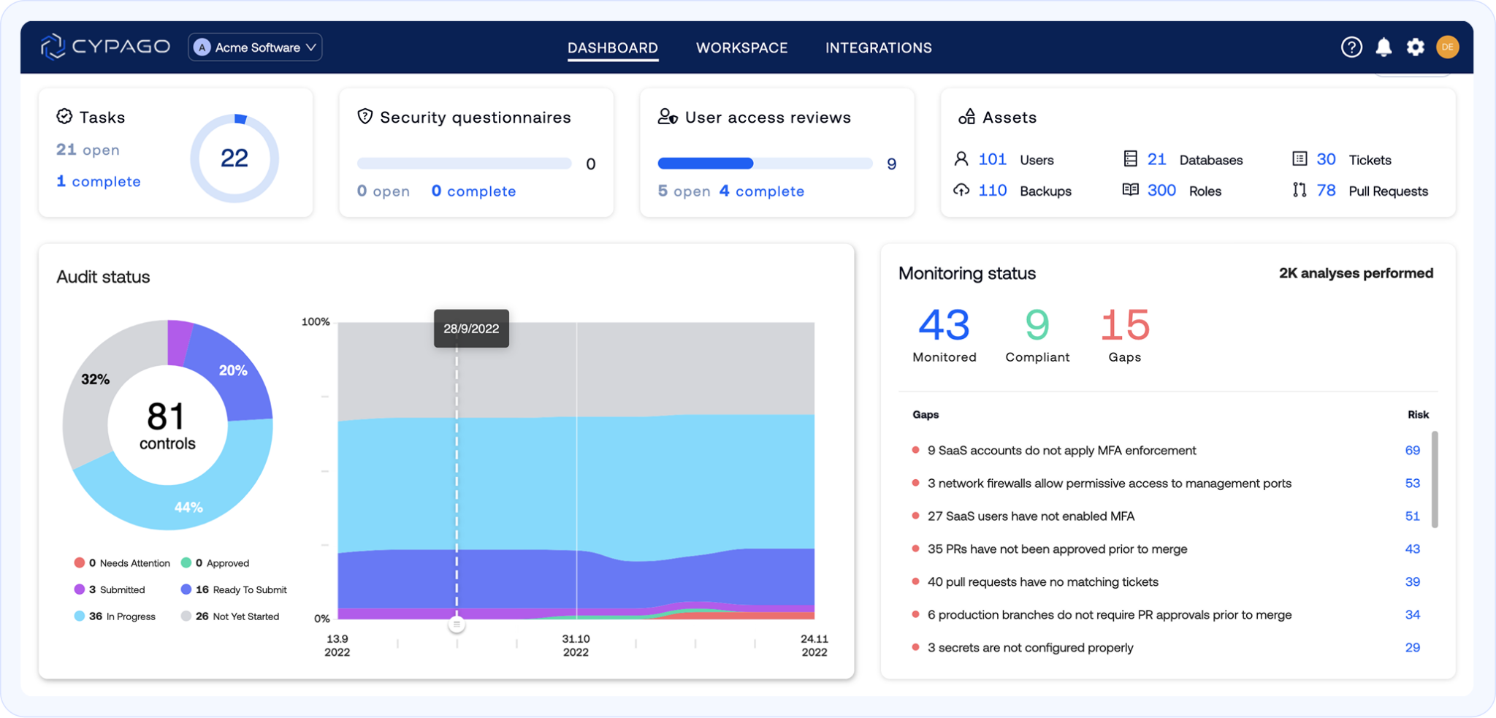The height and width of the screenshot is (718, 1496).
Task: Click the Users person icon in Assets
Action: pyautogui.click(x=961, y=159)
